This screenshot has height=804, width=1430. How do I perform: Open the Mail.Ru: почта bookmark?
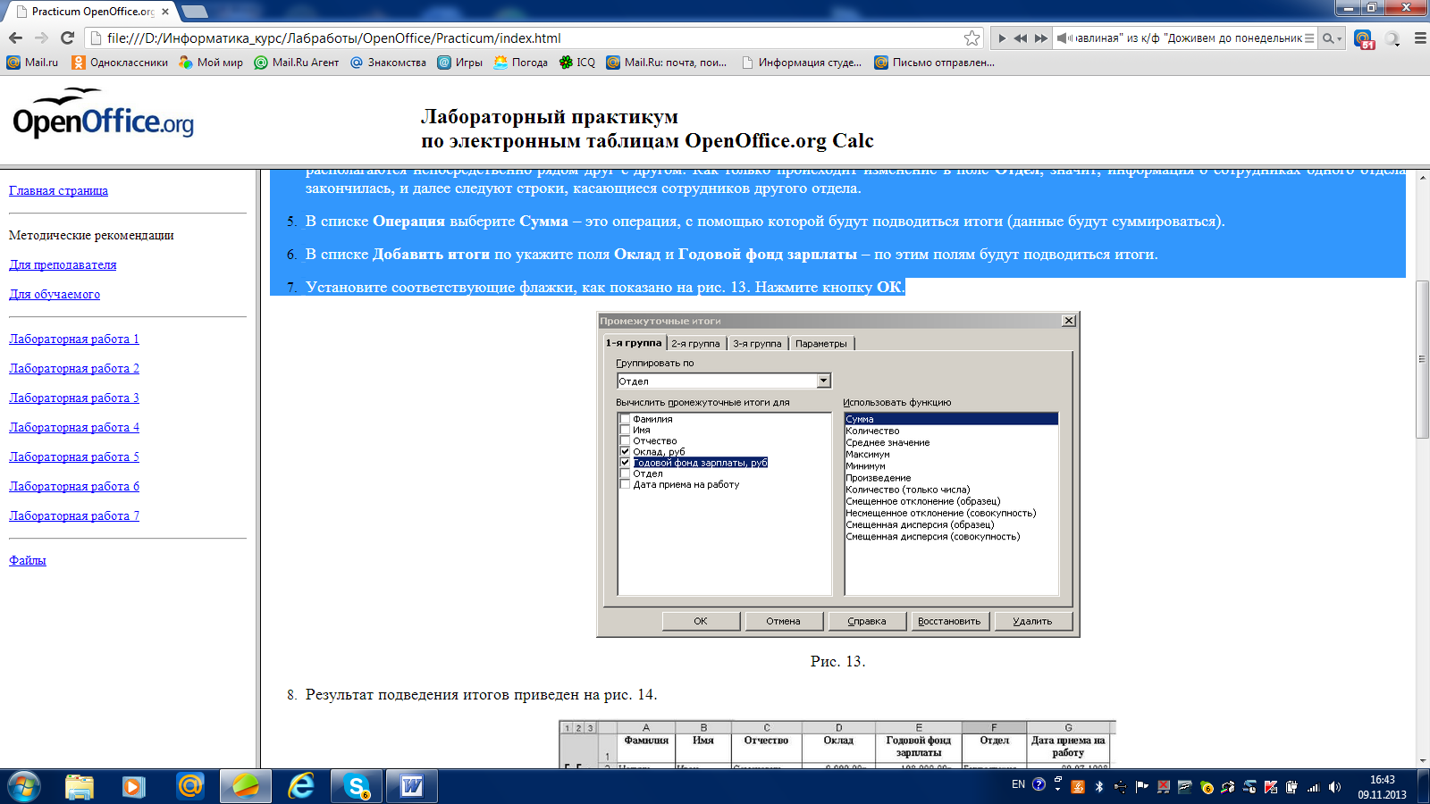[x=666, y=63]
